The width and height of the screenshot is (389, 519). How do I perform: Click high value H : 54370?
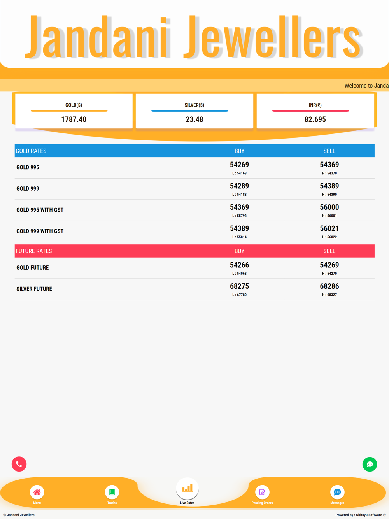[x=329, y=174]
